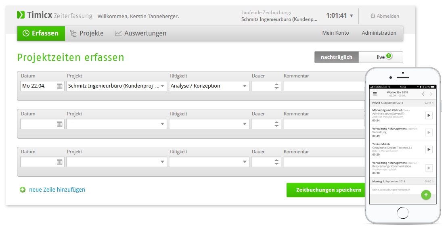Open the calendar icon in the first row
448x230 pixels.
59,86
